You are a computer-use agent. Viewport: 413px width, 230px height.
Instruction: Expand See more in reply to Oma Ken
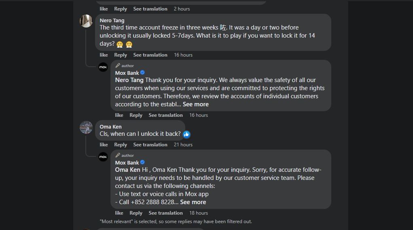point(193,202)
